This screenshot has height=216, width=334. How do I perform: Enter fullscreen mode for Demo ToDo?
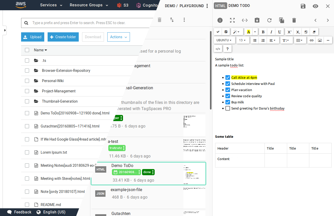click(x=232, y=20)
